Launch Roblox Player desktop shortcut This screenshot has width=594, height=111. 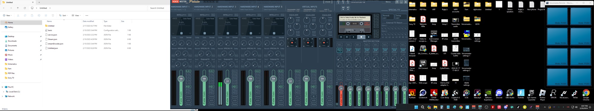542,95
